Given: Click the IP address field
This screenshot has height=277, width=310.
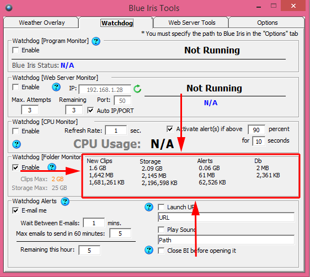Looking at the screenshot, I should pyautogui.click(x=105, y=90).
